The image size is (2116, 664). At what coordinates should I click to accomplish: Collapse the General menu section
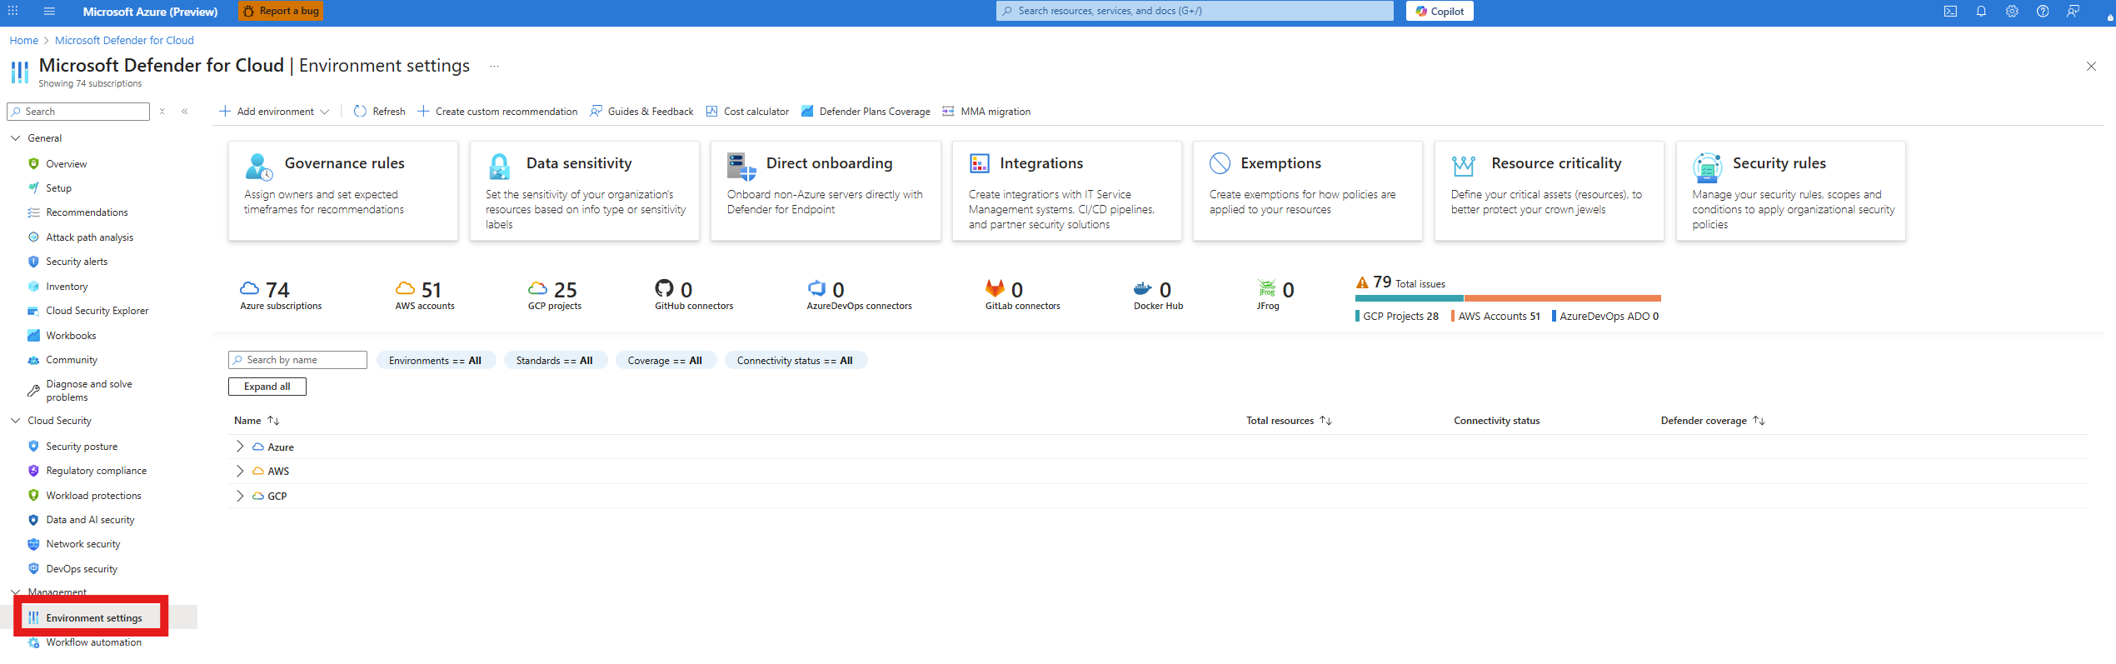[15, 138]
